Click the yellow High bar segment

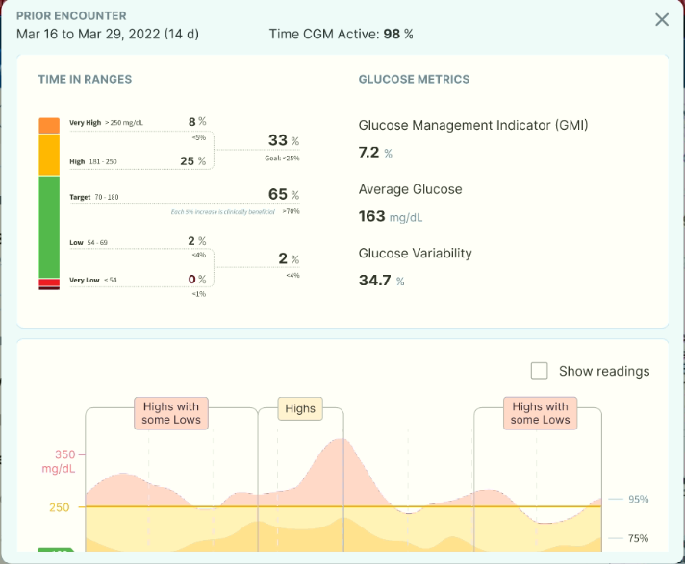point(49,155)
